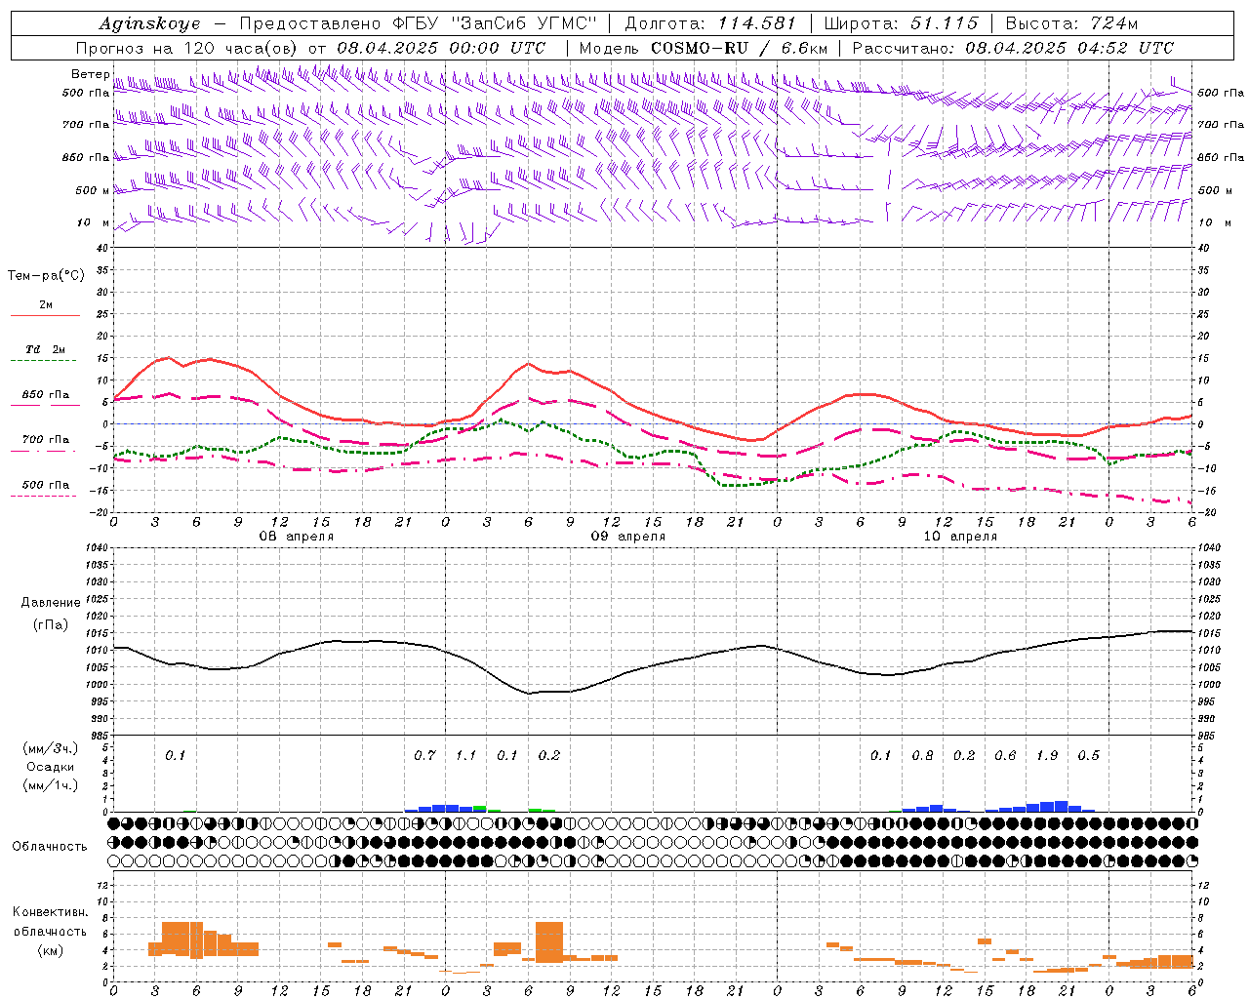Viewport: 1249px width, 999px height.
Task: Click the Ветер wind panel label
Action: [90, 74]
